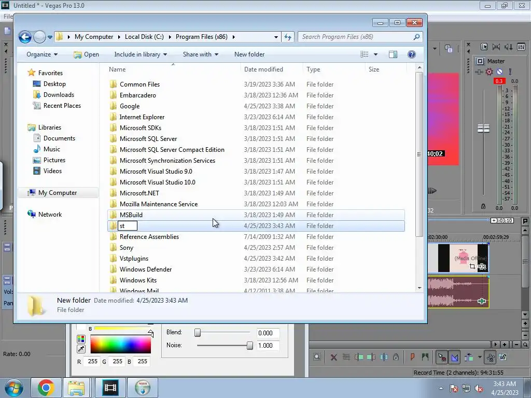Toggle ignore event grouping icon
Screen dimensions: 531x398
pos(503,357)
